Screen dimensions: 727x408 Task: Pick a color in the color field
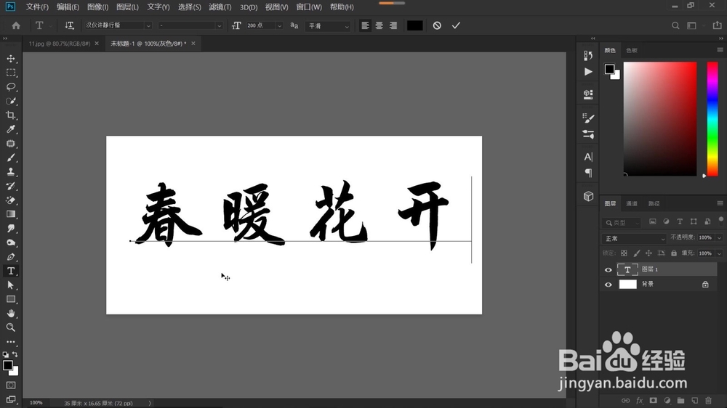click(x=660, y=118)
